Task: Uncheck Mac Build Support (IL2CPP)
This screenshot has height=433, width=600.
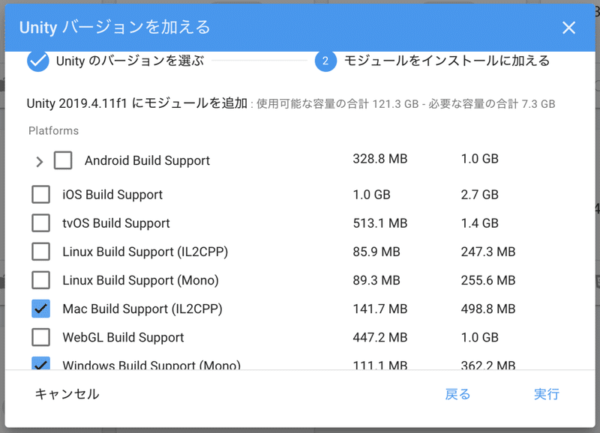Action: coord(40,309)
